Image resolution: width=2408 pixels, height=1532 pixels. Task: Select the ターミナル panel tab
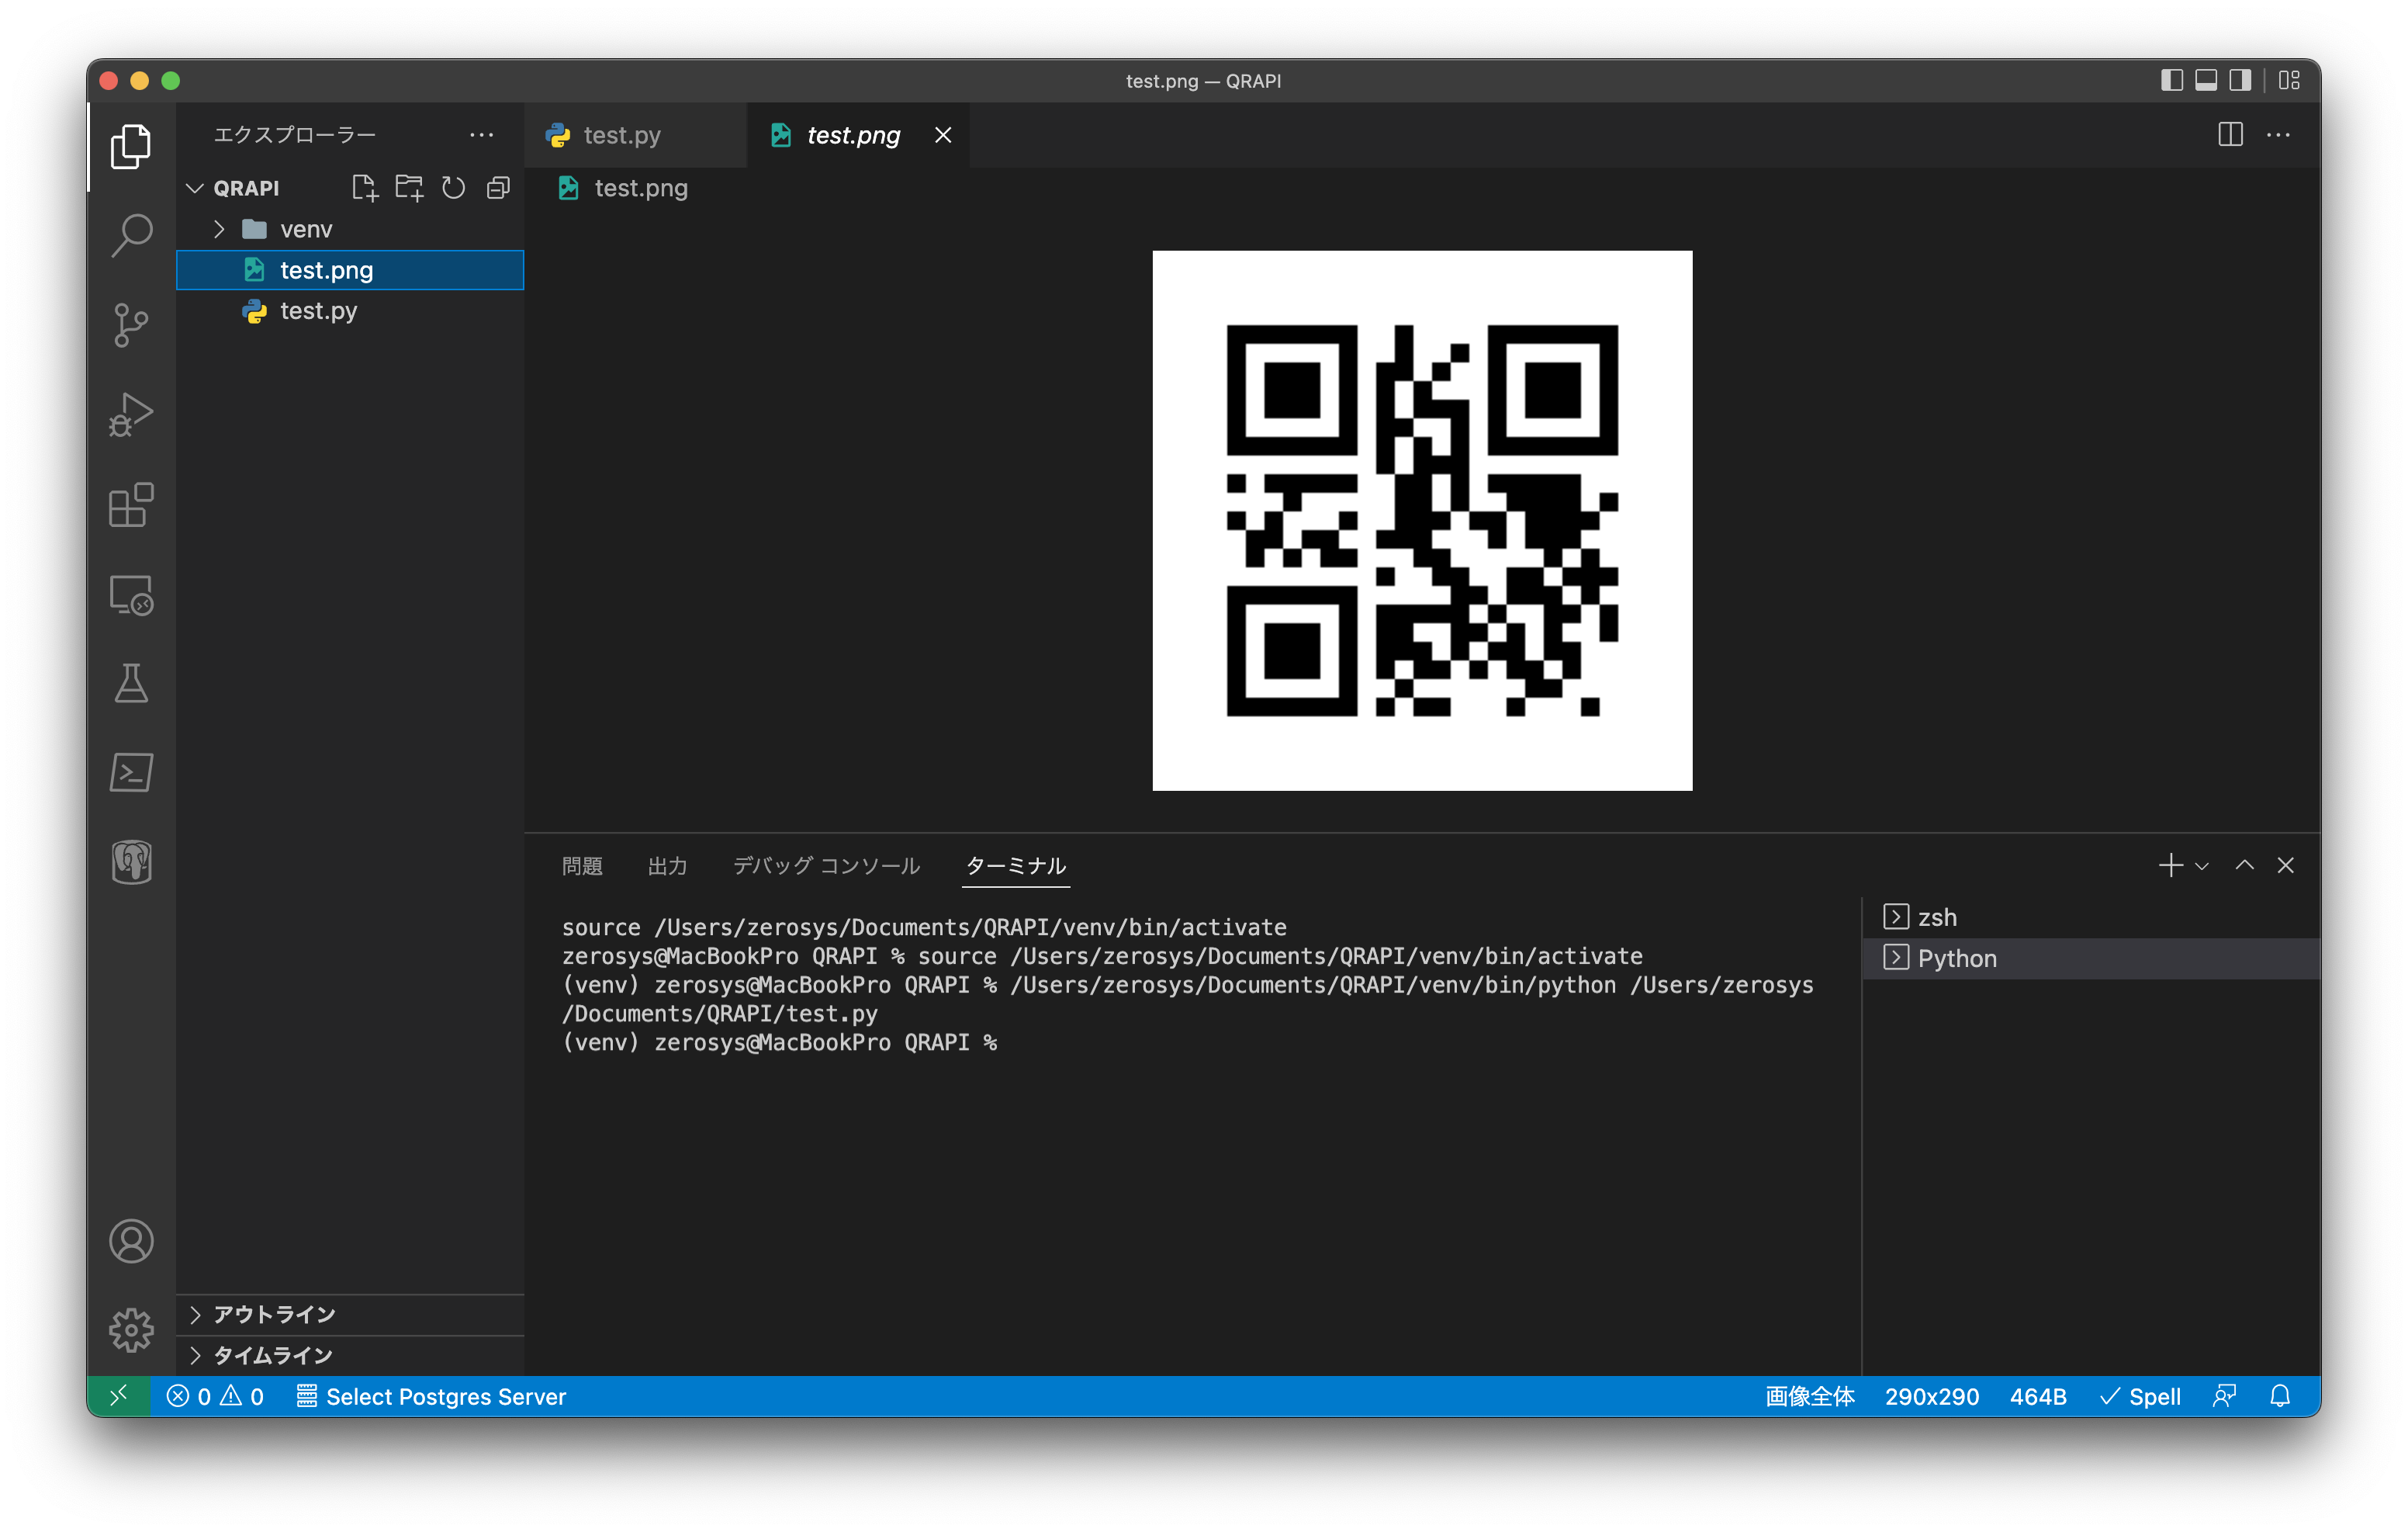pos(1016,865)
